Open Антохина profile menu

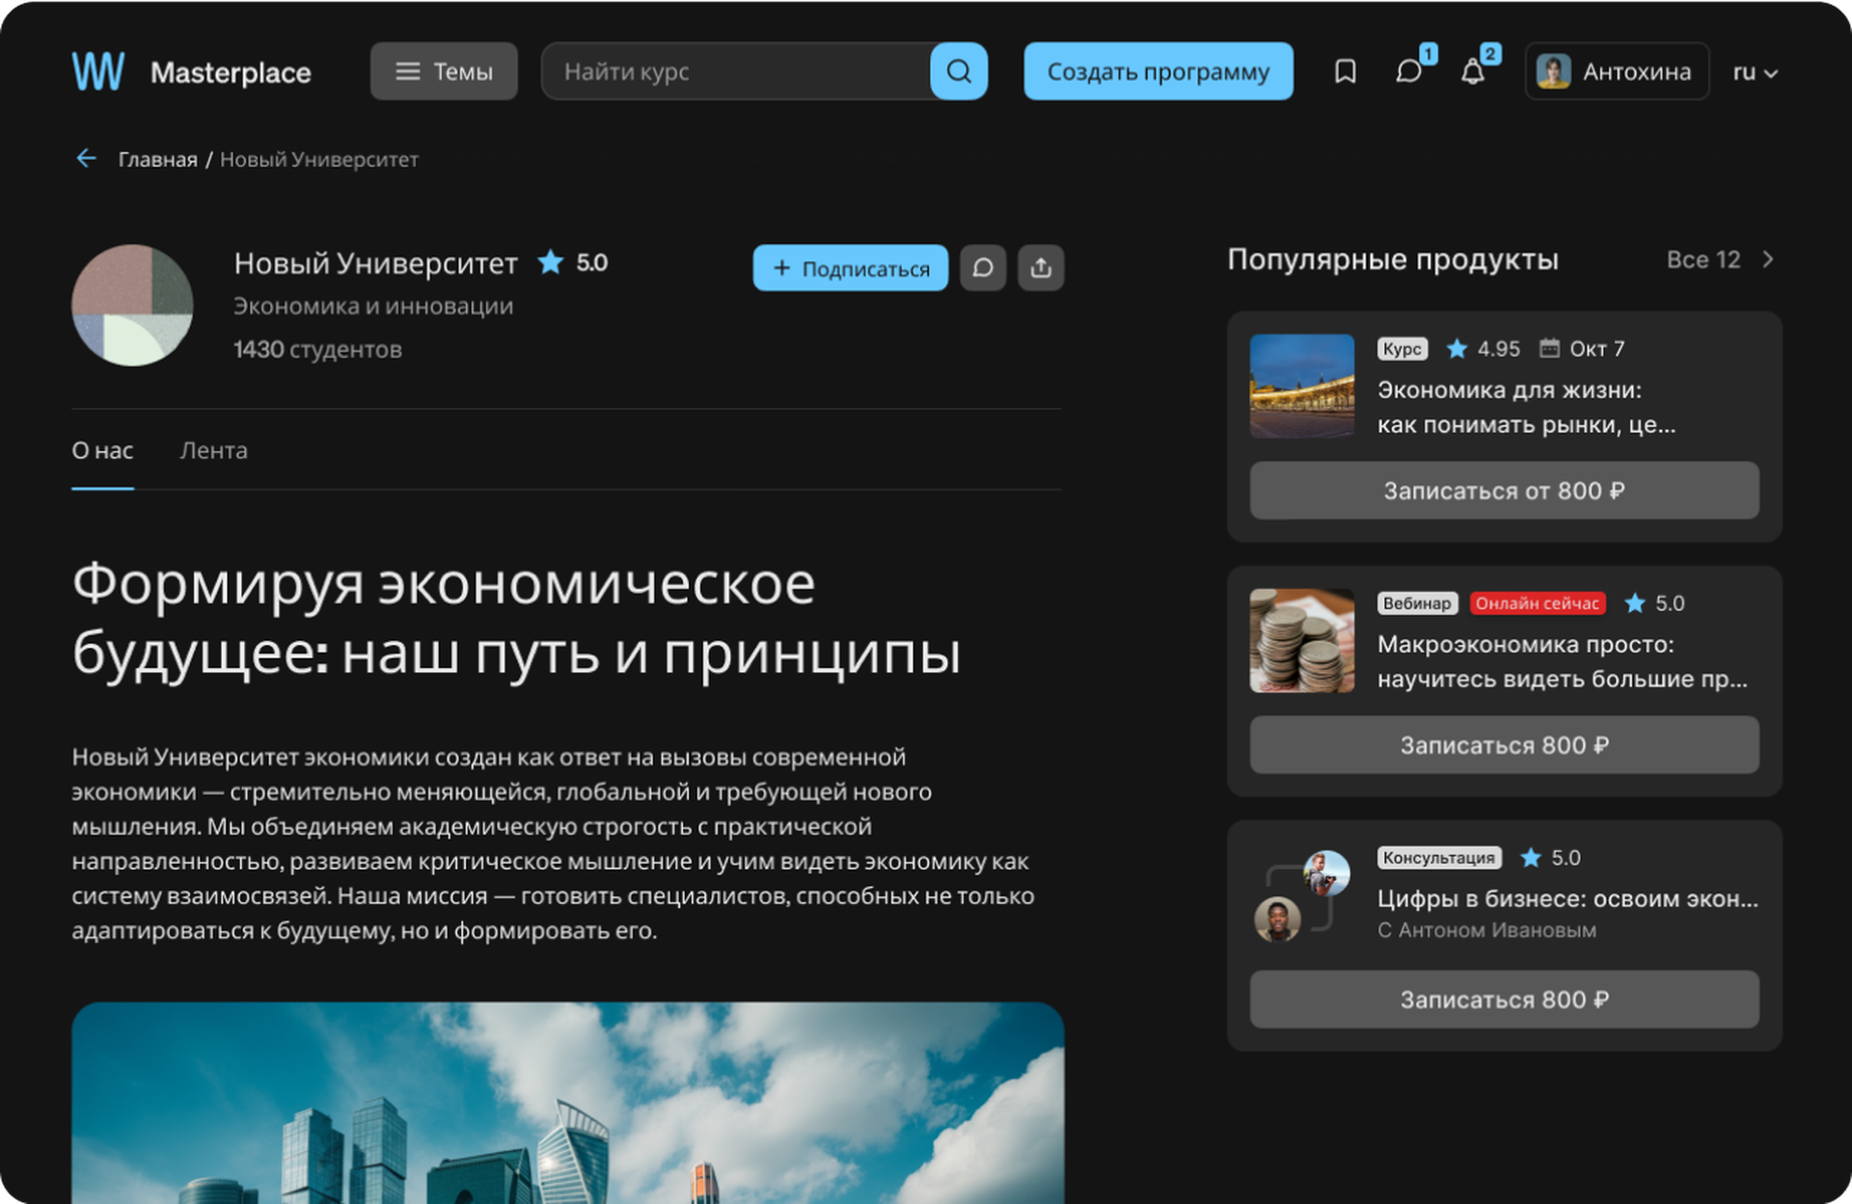(x=1617, y=71)
